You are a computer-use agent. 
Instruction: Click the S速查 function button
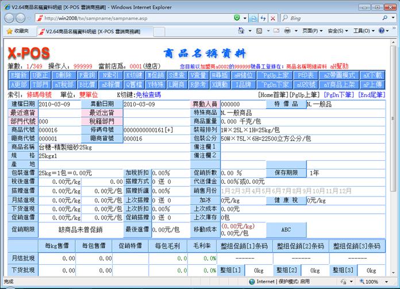[177, 75]
